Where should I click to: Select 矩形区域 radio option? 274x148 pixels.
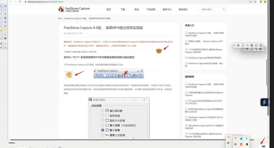coord(102,116)
